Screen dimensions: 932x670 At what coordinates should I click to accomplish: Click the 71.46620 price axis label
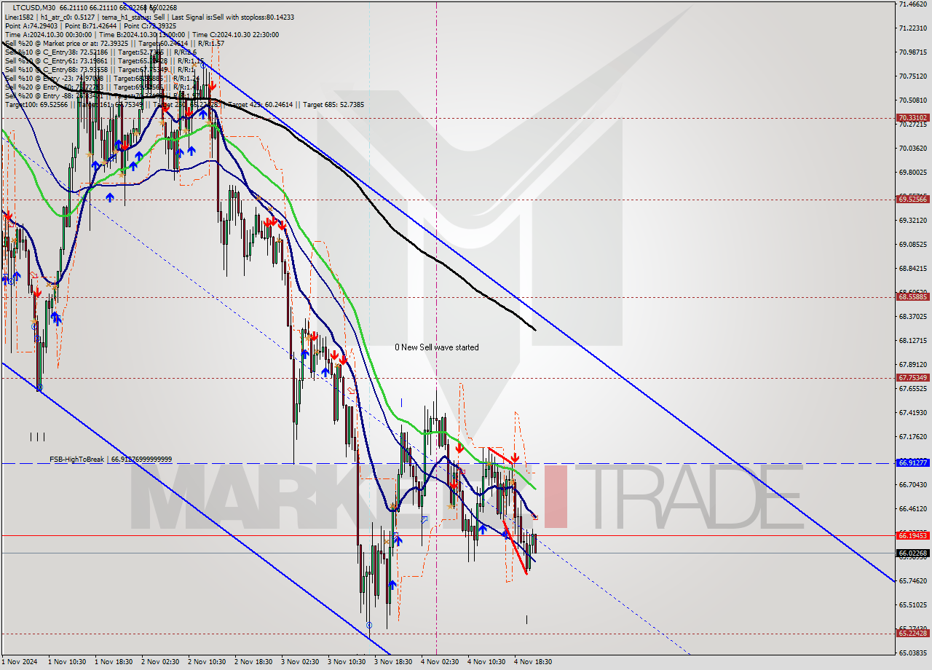click(x=912, y=4)
